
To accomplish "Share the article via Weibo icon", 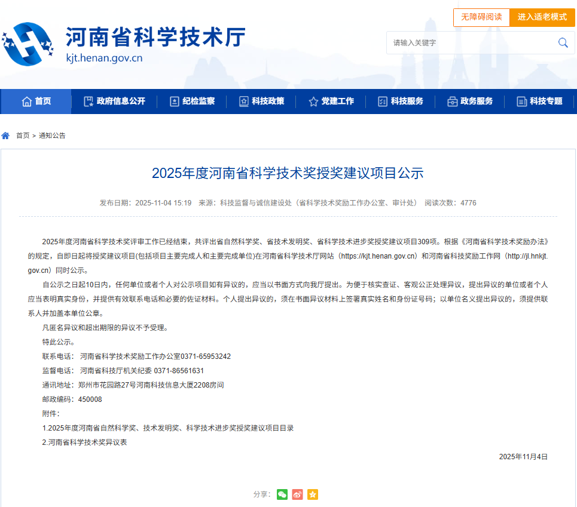I will tap(298, 494).
